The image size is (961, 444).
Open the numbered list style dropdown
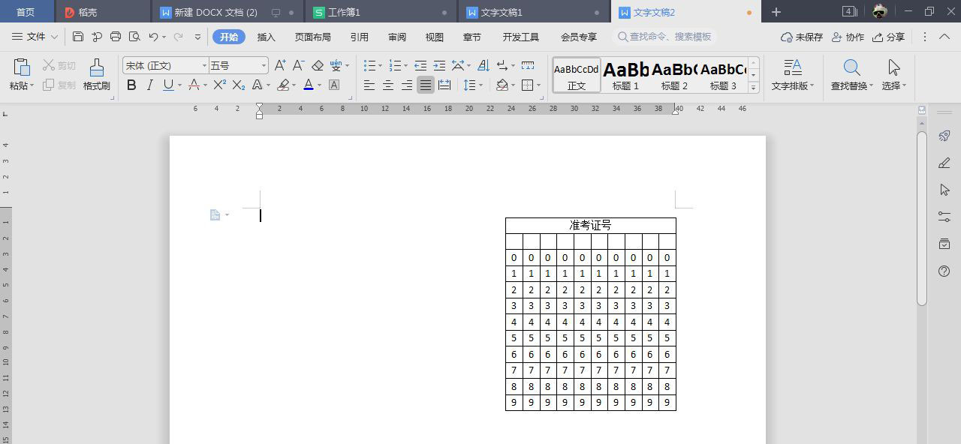point(405,66)
